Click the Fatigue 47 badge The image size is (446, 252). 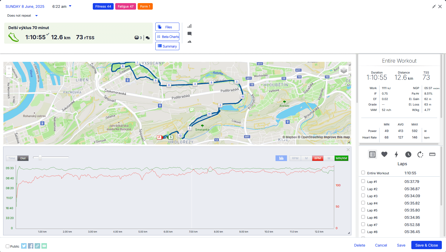pos(125,6)
